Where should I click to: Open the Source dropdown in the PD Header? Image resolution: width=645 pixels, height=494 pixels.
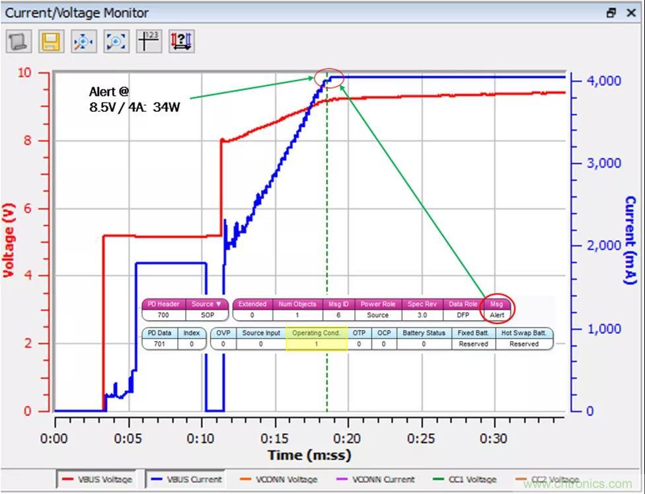click(206, 304)
